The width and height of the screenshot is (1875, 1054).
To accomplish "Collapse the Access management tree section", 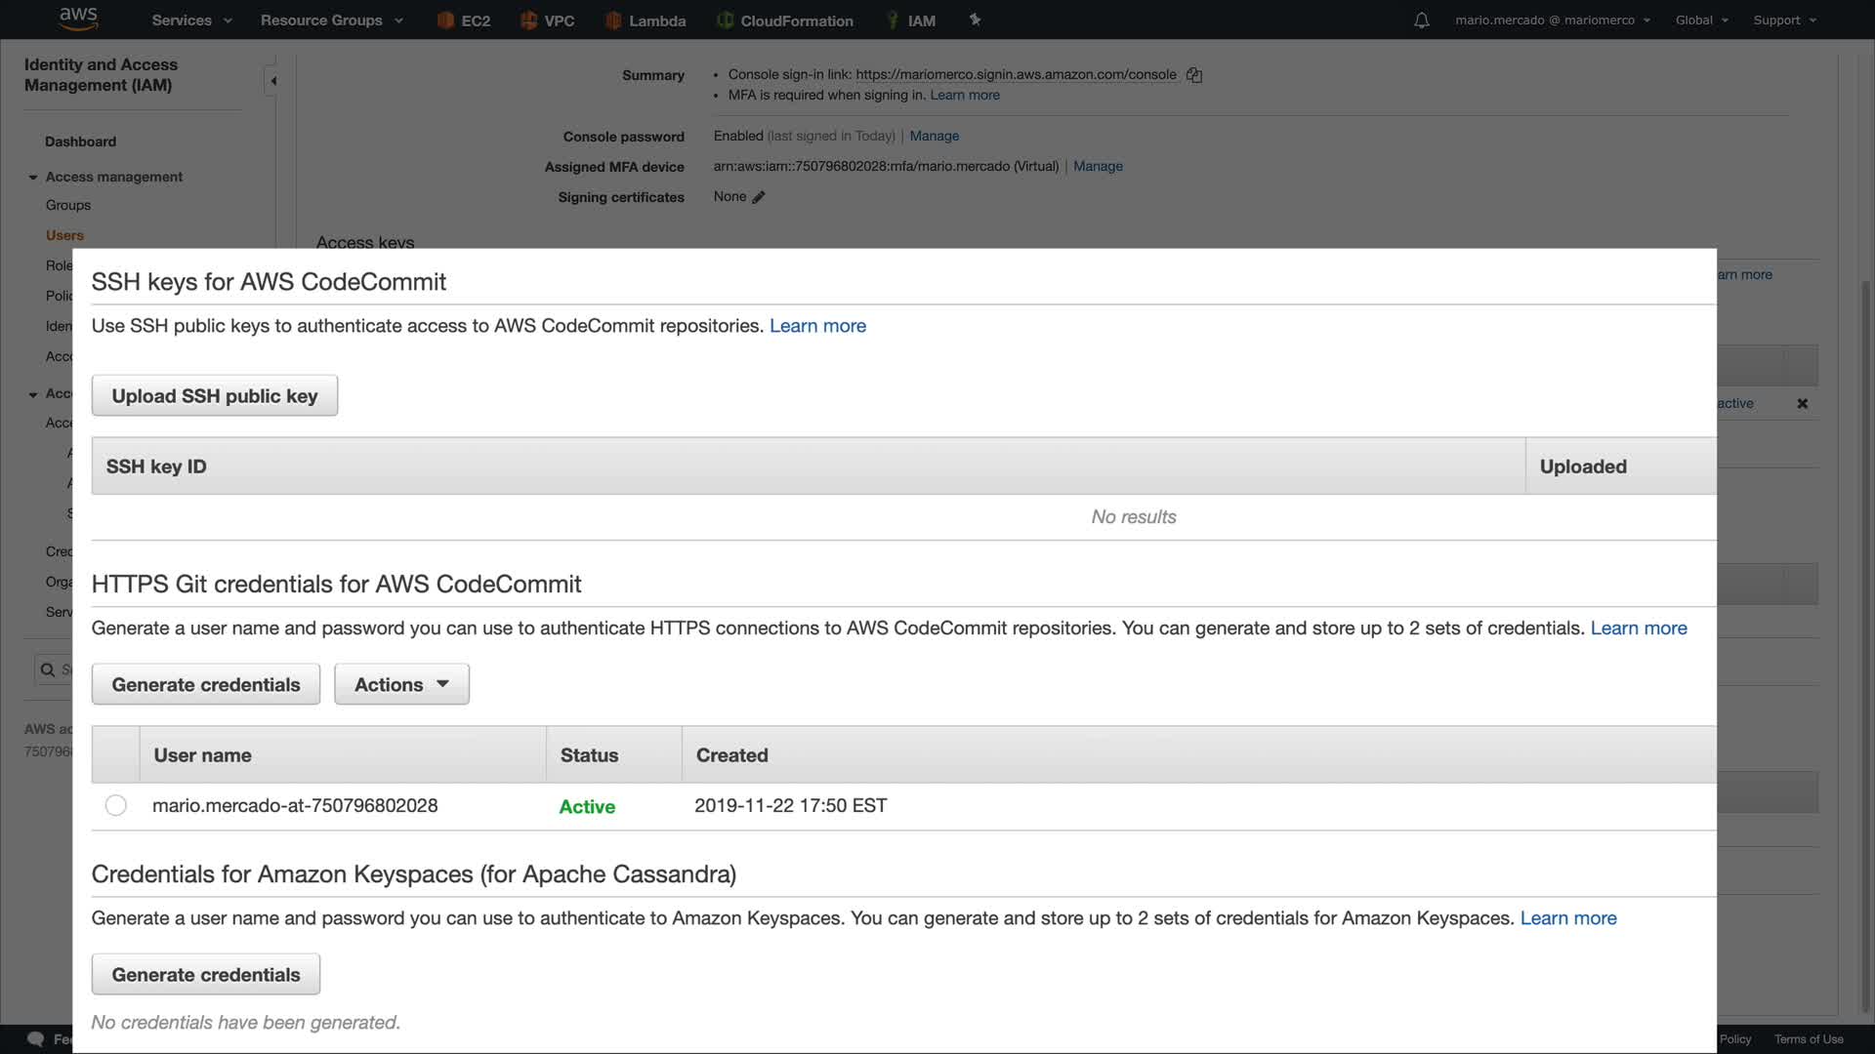I will [x=33, y=178].
